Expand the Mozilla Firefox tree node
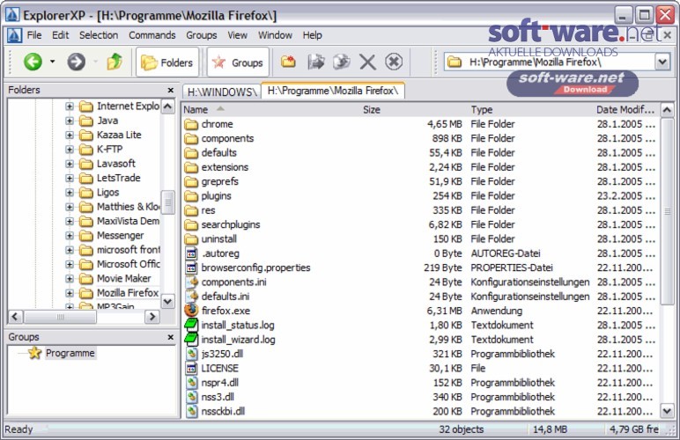Viewport: 680px width, 440px height. tap(70, 293)
